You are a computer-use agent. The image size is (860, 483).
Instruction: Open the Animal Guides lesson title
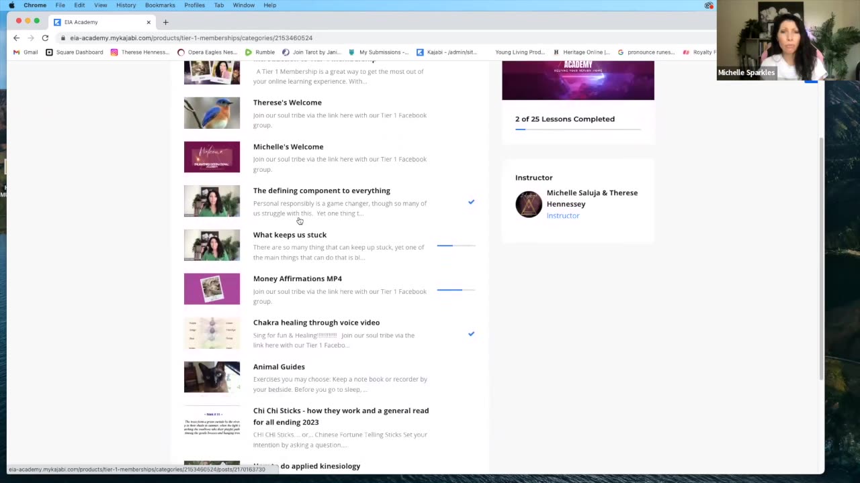[279, 367]
